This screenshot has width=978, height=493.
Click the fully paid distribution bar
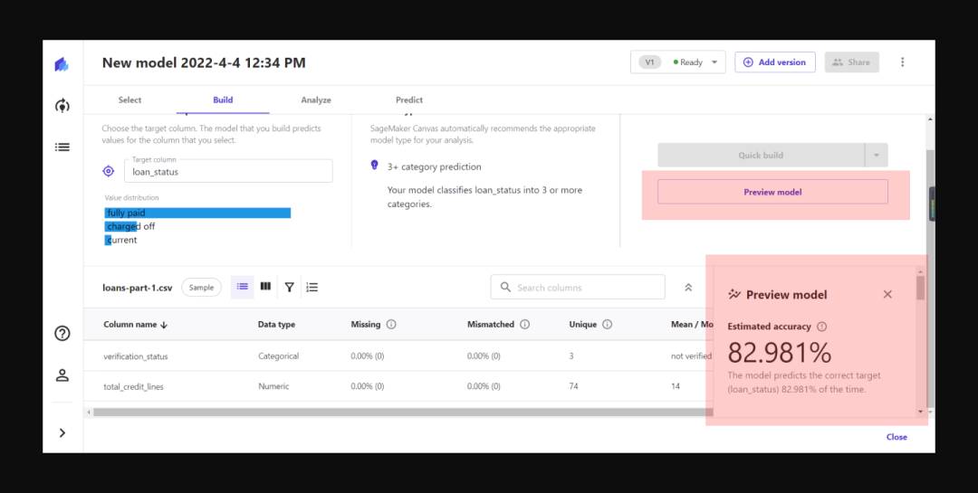pos(197,213)
